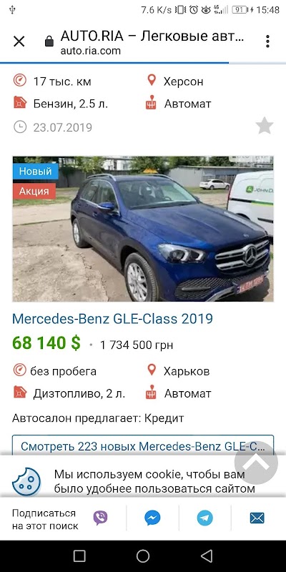Tap Android home circle button

point(143,556)
